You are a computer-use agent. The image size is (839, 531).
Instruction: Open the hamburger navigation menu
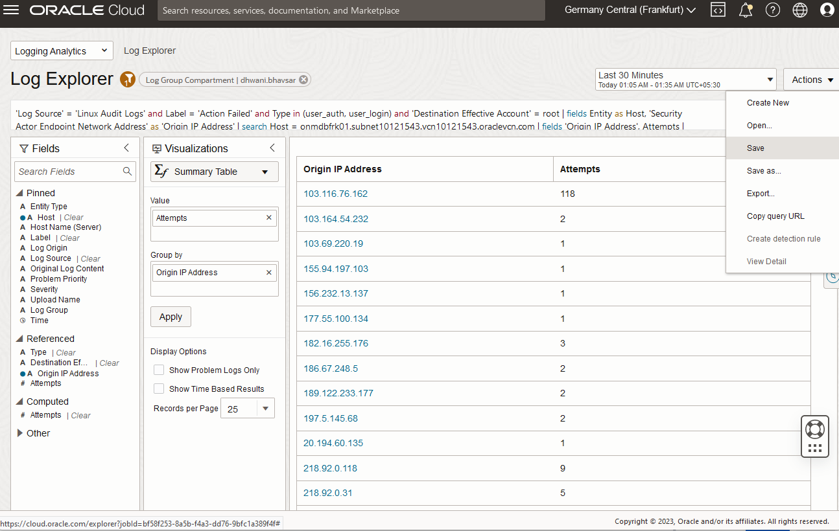pos(12,10)
